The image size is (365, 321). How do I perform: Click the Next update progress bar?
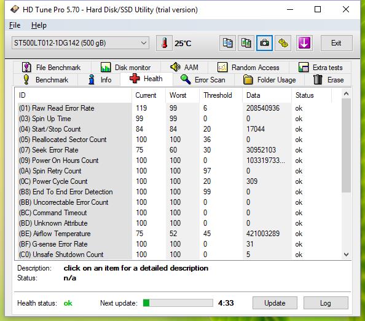[178, 303]
